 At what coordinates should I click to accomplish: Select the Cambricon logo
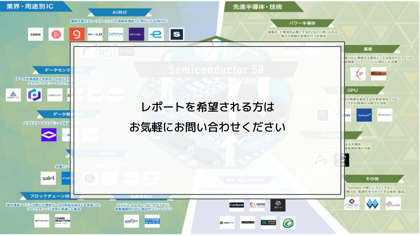coord(116,34)
